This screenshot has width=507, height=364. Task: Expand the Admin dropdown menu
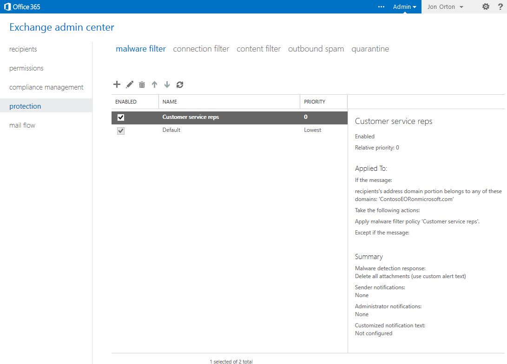404,6
